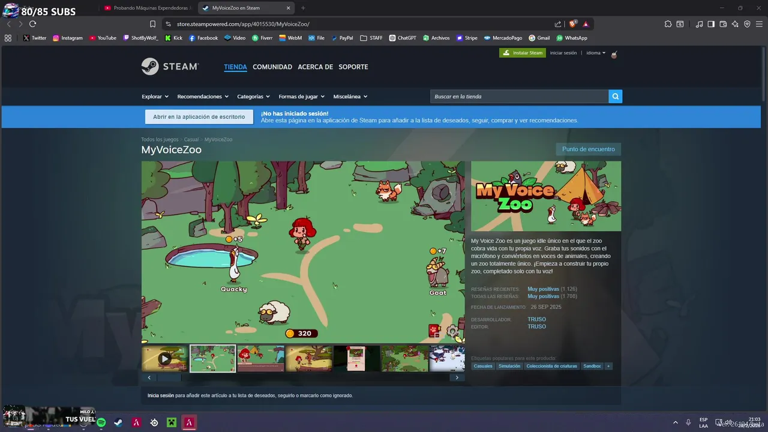This screenshot has height=432, width=768.
Task: Click Inicia sesión link under the screenshots
Action: pyautogui.click(x=161, y=395)
